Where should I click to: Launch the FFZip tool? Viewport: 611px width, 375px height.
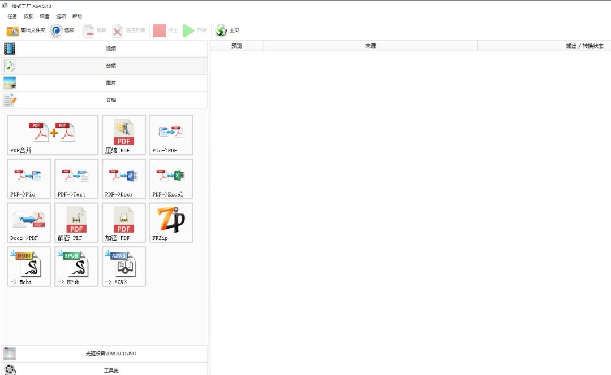pos(171,223)
